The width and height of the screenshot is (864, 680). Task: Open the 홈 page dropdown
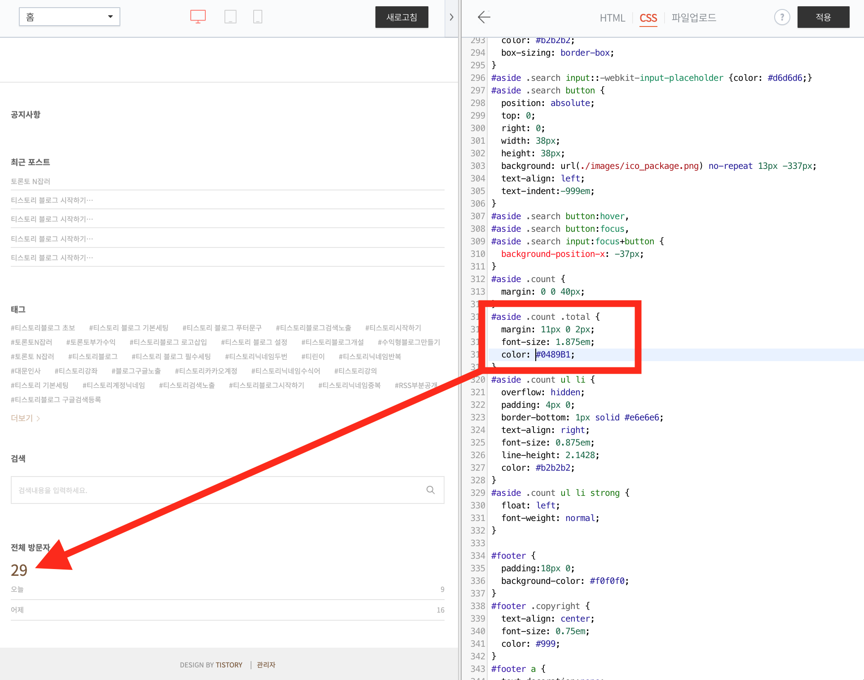click(x=70, y=17)
